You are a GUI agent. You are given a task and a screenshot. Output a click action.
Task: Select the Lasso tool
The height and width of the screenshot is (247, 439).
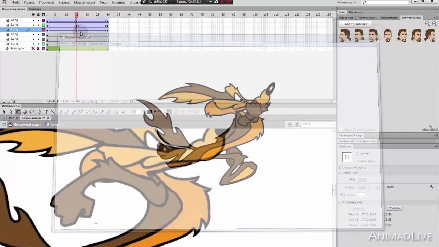(x=32, y=112)
